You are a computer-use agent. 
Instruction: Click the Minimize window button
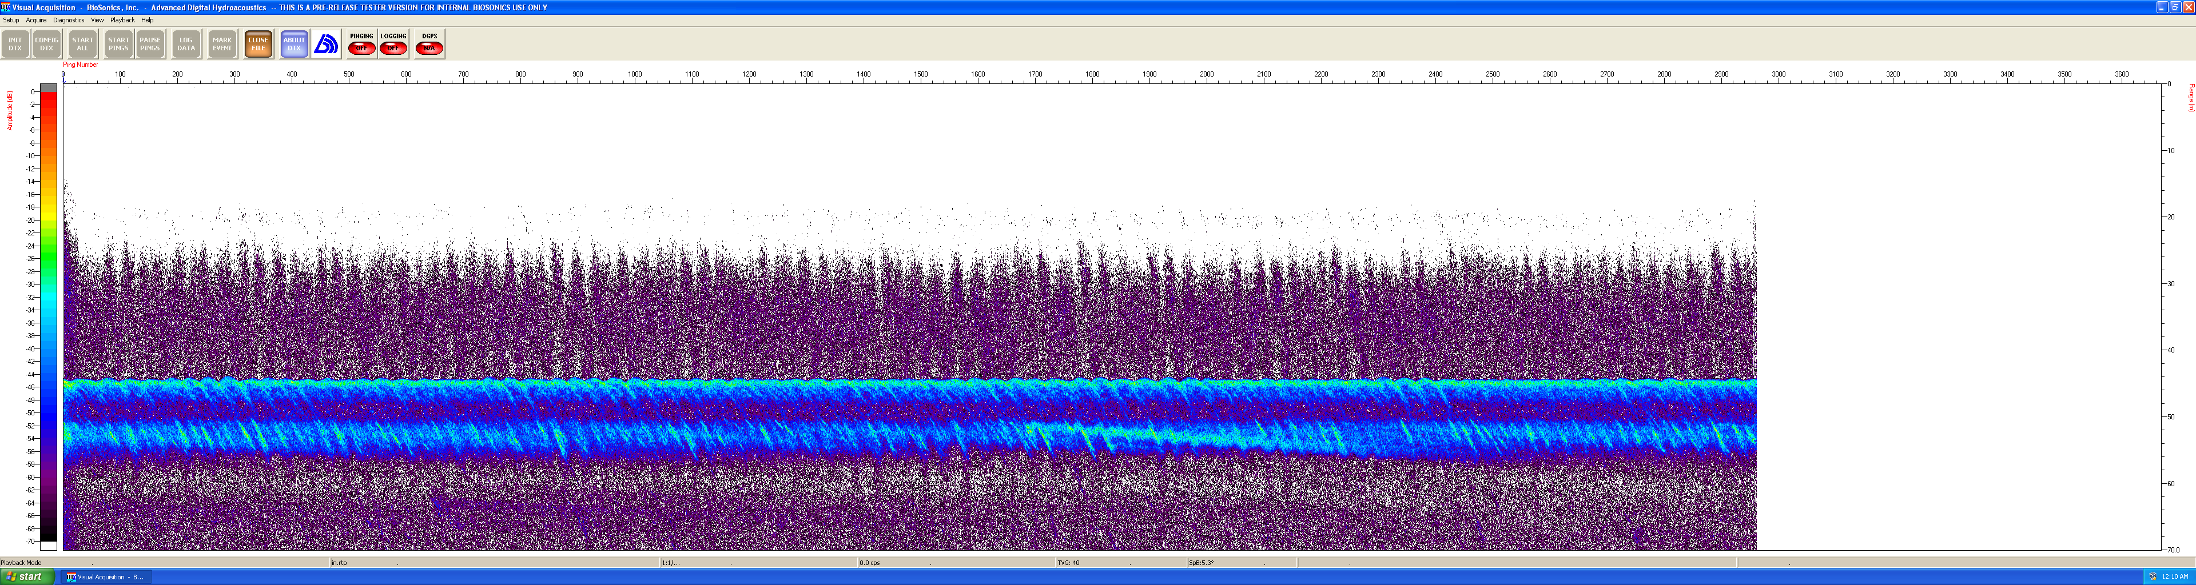(2162, 7)
